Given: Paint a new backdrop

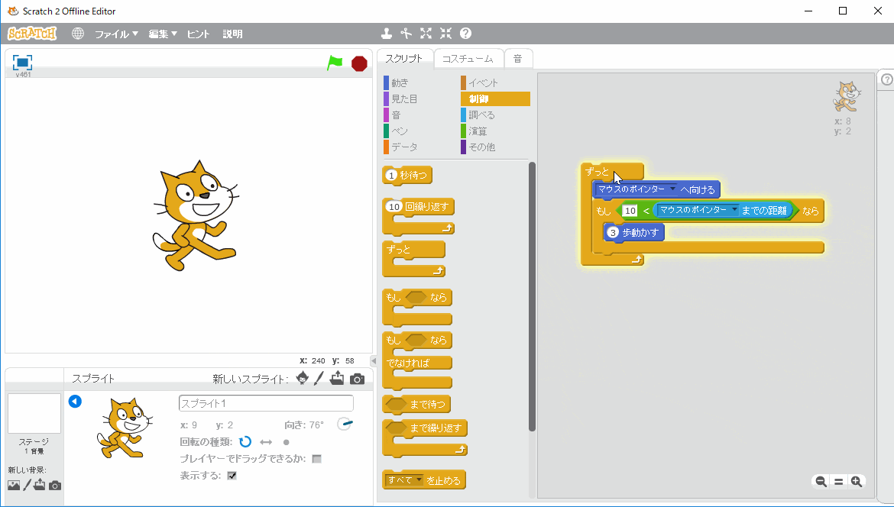Looking at the screenshot, I should click(27, 486).
